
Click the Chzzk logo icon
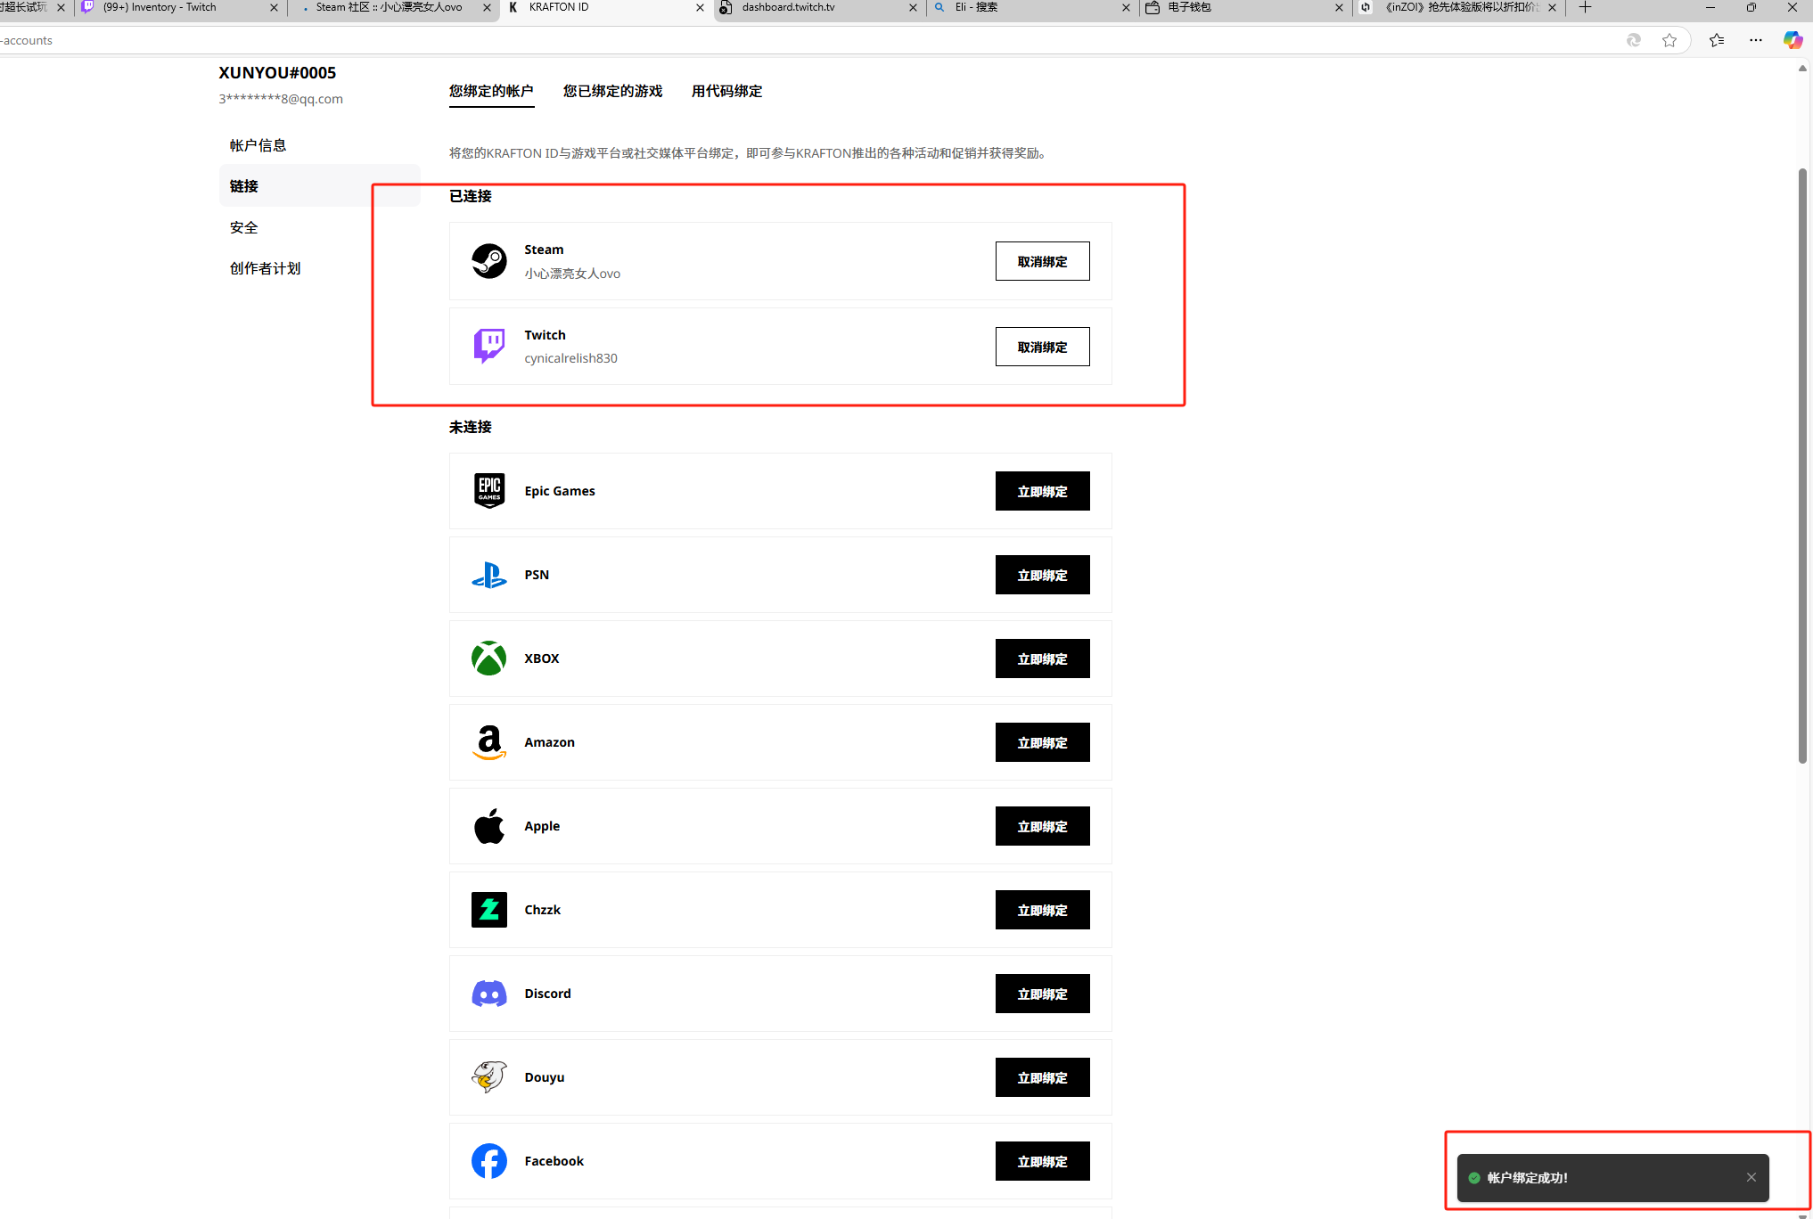[489, 910]
